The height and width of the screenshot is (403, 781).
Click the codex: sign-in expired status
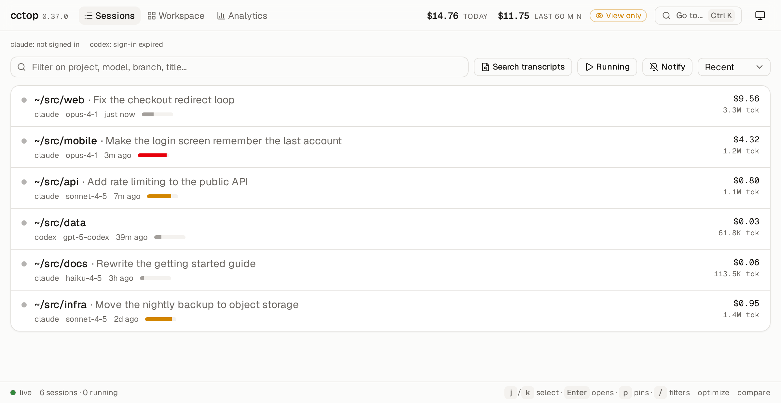tap(126, 45)
